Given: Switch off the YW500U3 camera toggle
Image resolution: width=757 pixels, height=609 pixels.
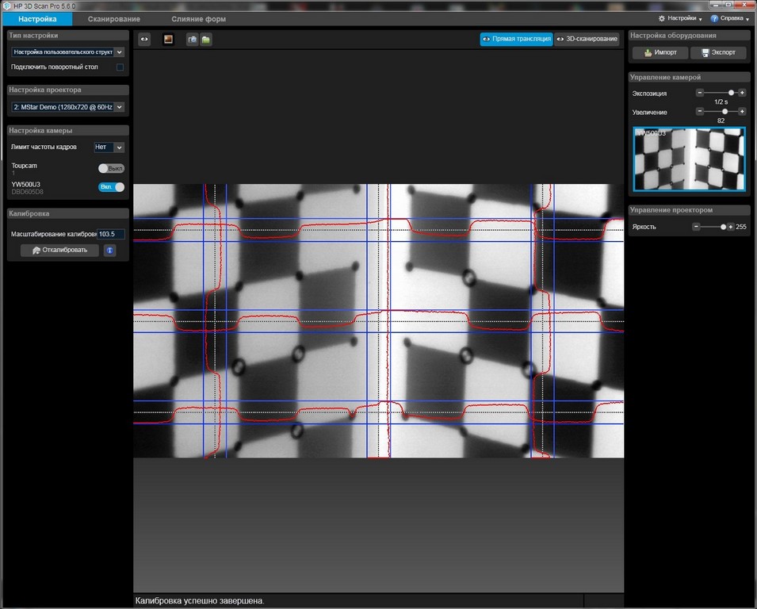Looking at the screenshot, I should click(111, 187).
